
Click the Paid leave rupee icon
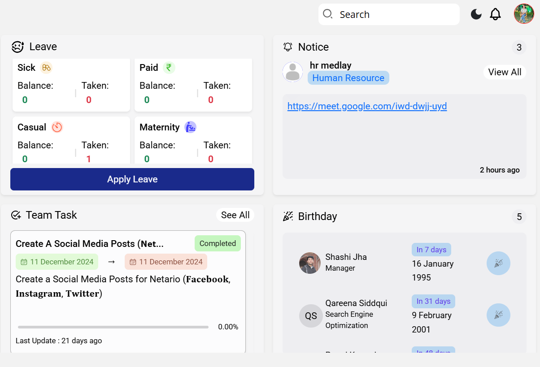(x=169, y=68)
